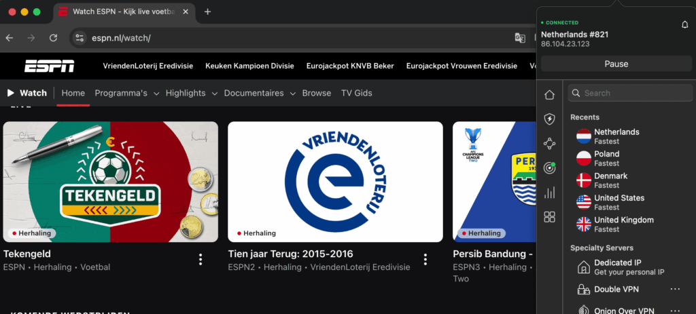Reload the page with the refresh icon
This screenshot has height=314, width=696.
pyautogui.click(x=53, y=38)
